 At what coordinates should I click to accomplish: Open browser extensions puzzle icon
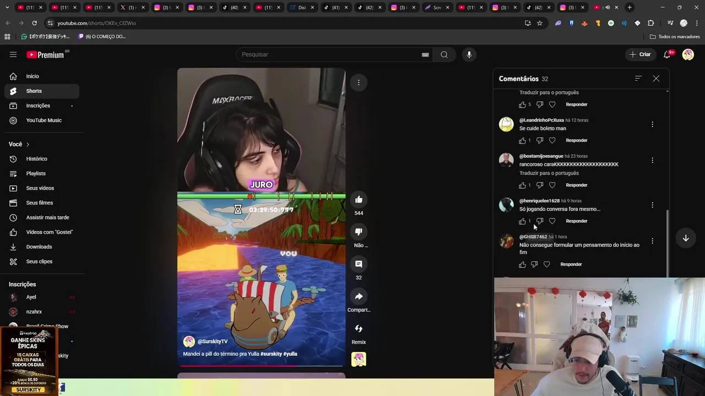pyautogui.click(x=650, y=23)
